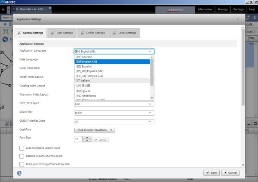Open the Help menu in the top bar
The image size is (258, 182).
(x=252, y=9)
